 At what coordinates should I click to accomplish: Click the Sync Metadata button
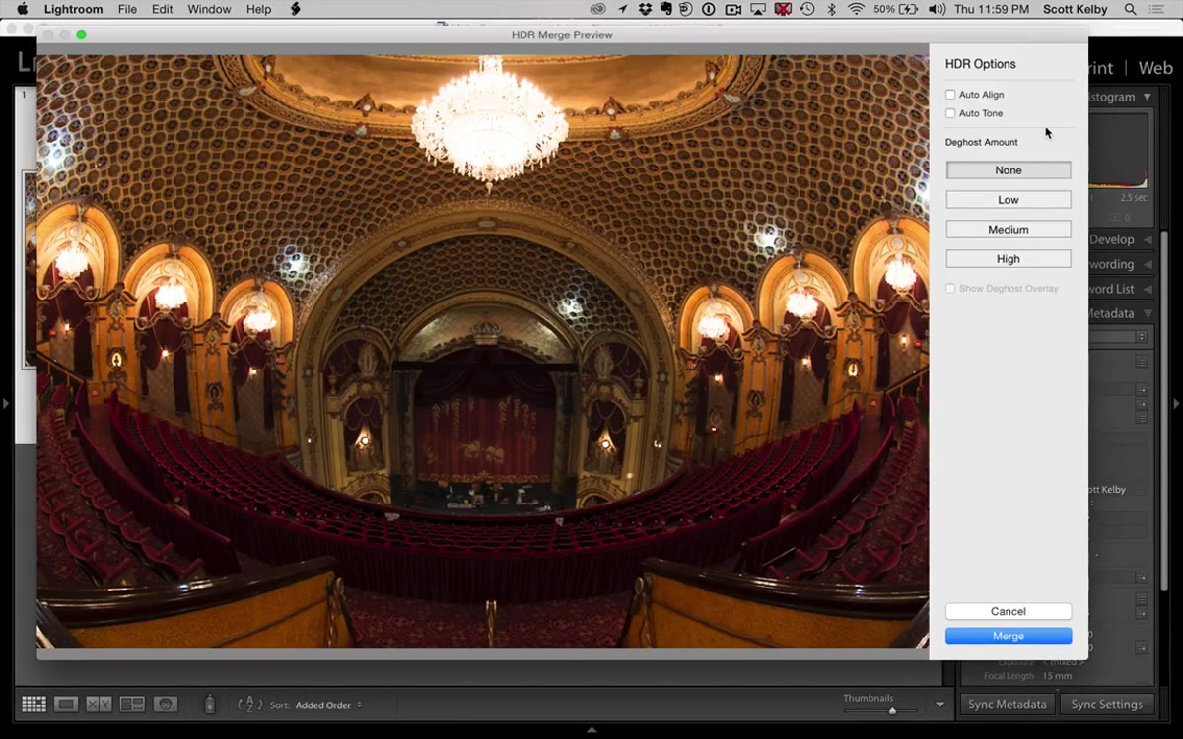1008,705
